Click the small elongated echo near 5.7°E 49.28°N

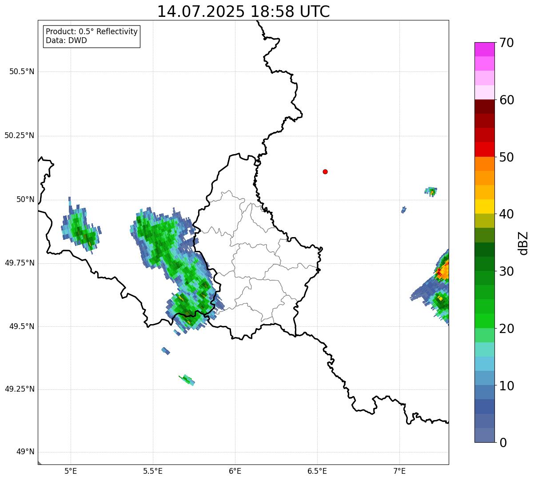(187, 380)
